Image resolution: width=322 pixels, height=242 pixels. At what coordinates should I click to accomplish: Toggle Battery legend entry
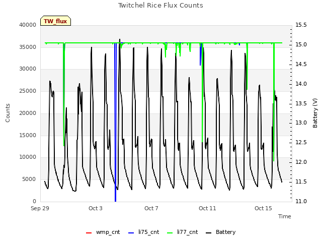(x=220, y=232)
